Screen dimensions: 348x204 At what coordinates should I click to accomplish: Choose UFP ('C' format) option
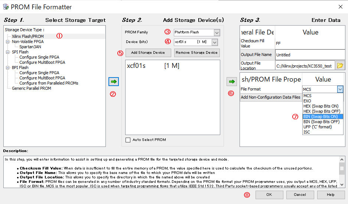[323, 127]
